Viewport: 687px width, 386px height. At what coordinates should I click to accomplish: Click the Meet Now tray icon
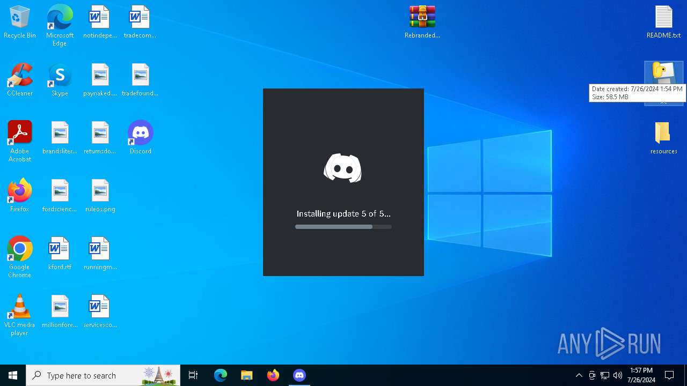[592, 375]
